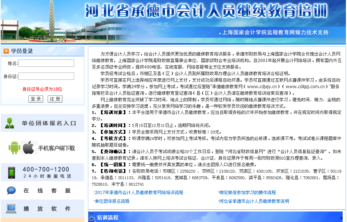Open 手机客户端下载 mobile client download

pyautogui.click(x=56, y=148)
